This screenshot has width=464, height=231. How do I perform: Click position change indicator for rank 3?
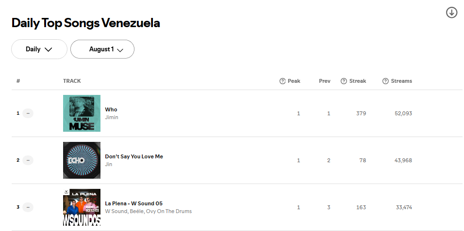pos(28,207)
